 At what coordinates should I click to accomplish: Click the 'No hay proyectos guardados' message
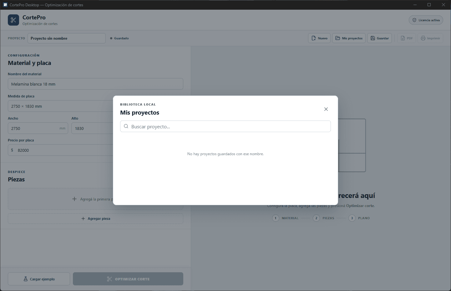point(226,154)
